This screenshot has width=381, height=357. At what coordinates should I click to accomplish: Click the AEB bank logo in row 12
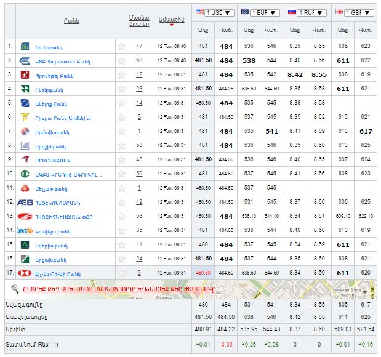[25, 203]
